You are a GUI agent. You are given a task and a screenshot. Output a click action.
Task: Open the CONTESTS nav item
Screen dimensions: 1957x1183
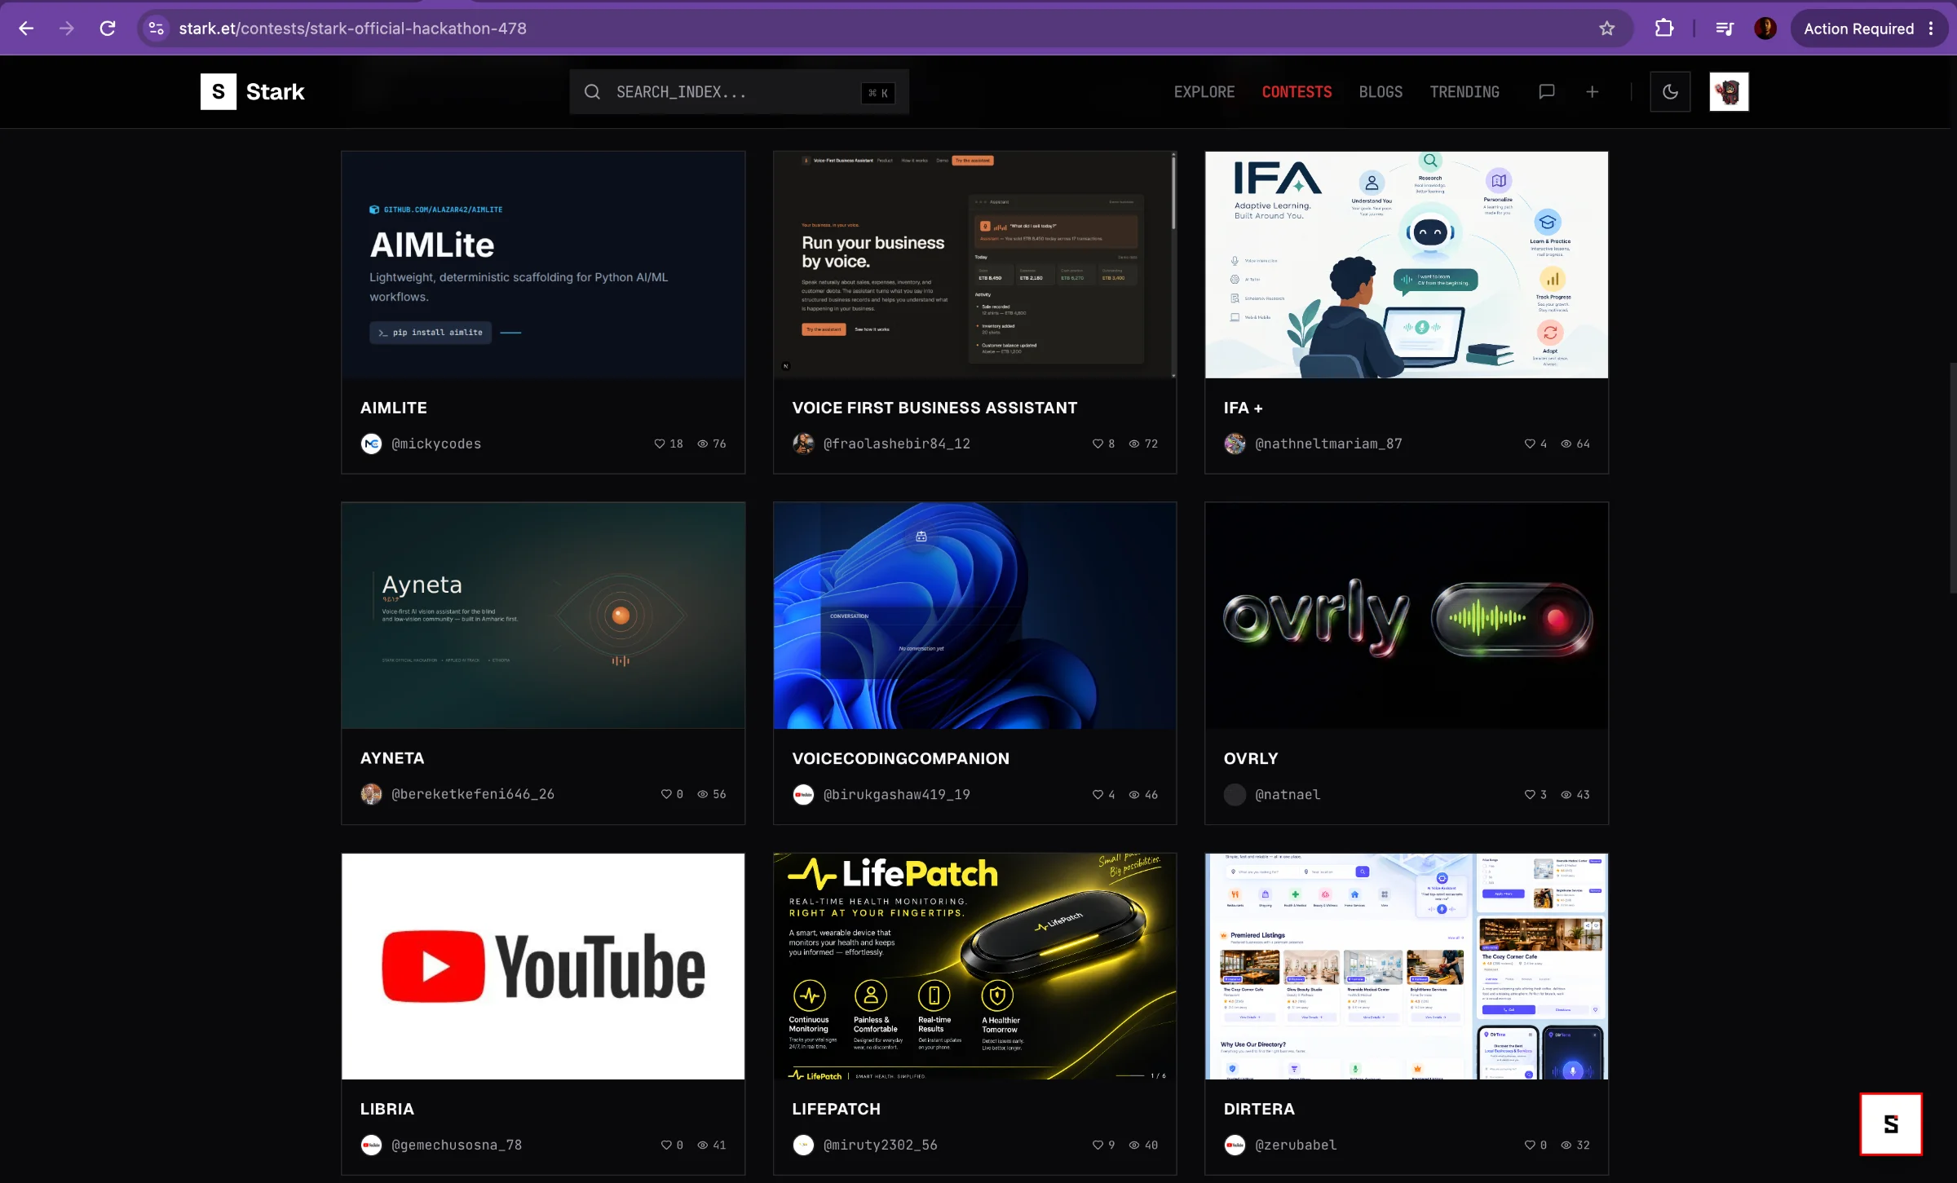[x=1297, y=91]
